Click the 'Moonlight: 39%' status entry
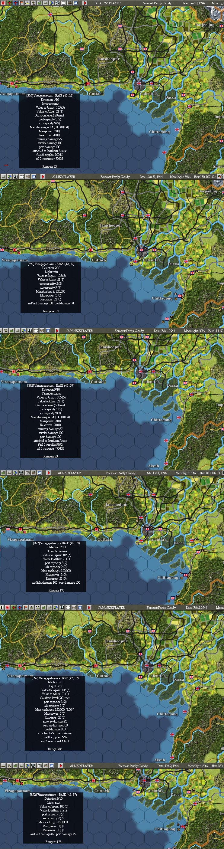Screen dimensions: 224x849 (x=180, y=177)
